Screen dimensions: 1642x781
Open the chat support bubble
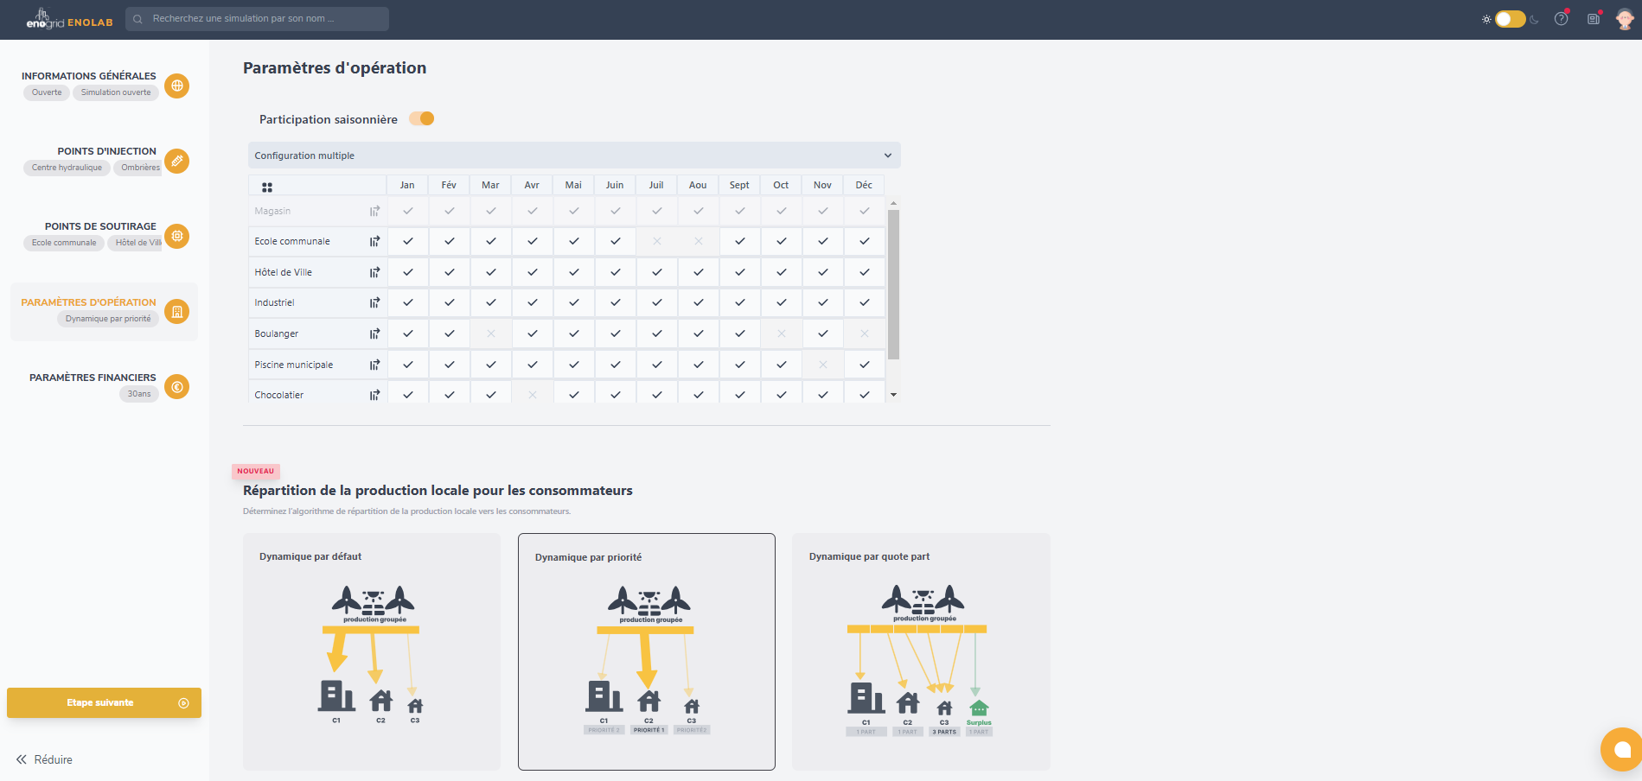coord(1621,749)
